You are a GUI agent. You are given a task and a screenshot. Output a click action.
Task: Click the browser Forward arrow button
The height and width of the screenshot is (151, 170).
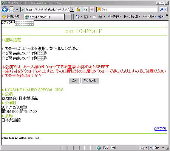(x=11, y=9)
